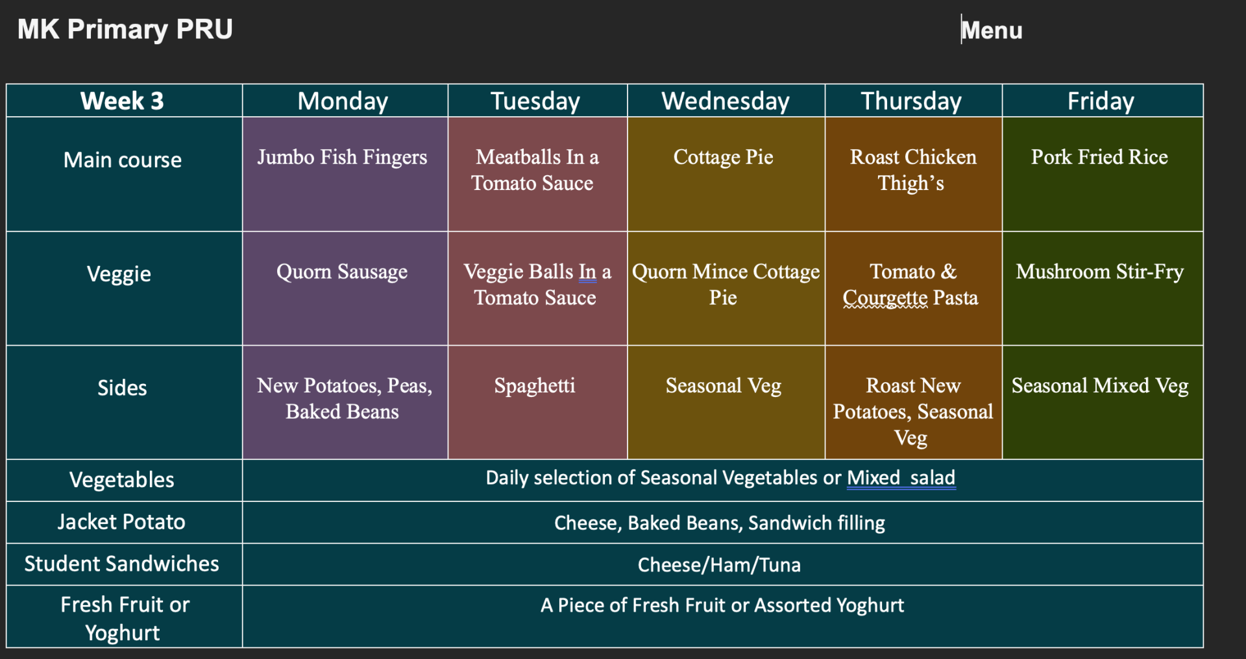The height and width of the screenshot is (659, 1246).
Task: Select the Friday column header
Action: pos(1102,101)
